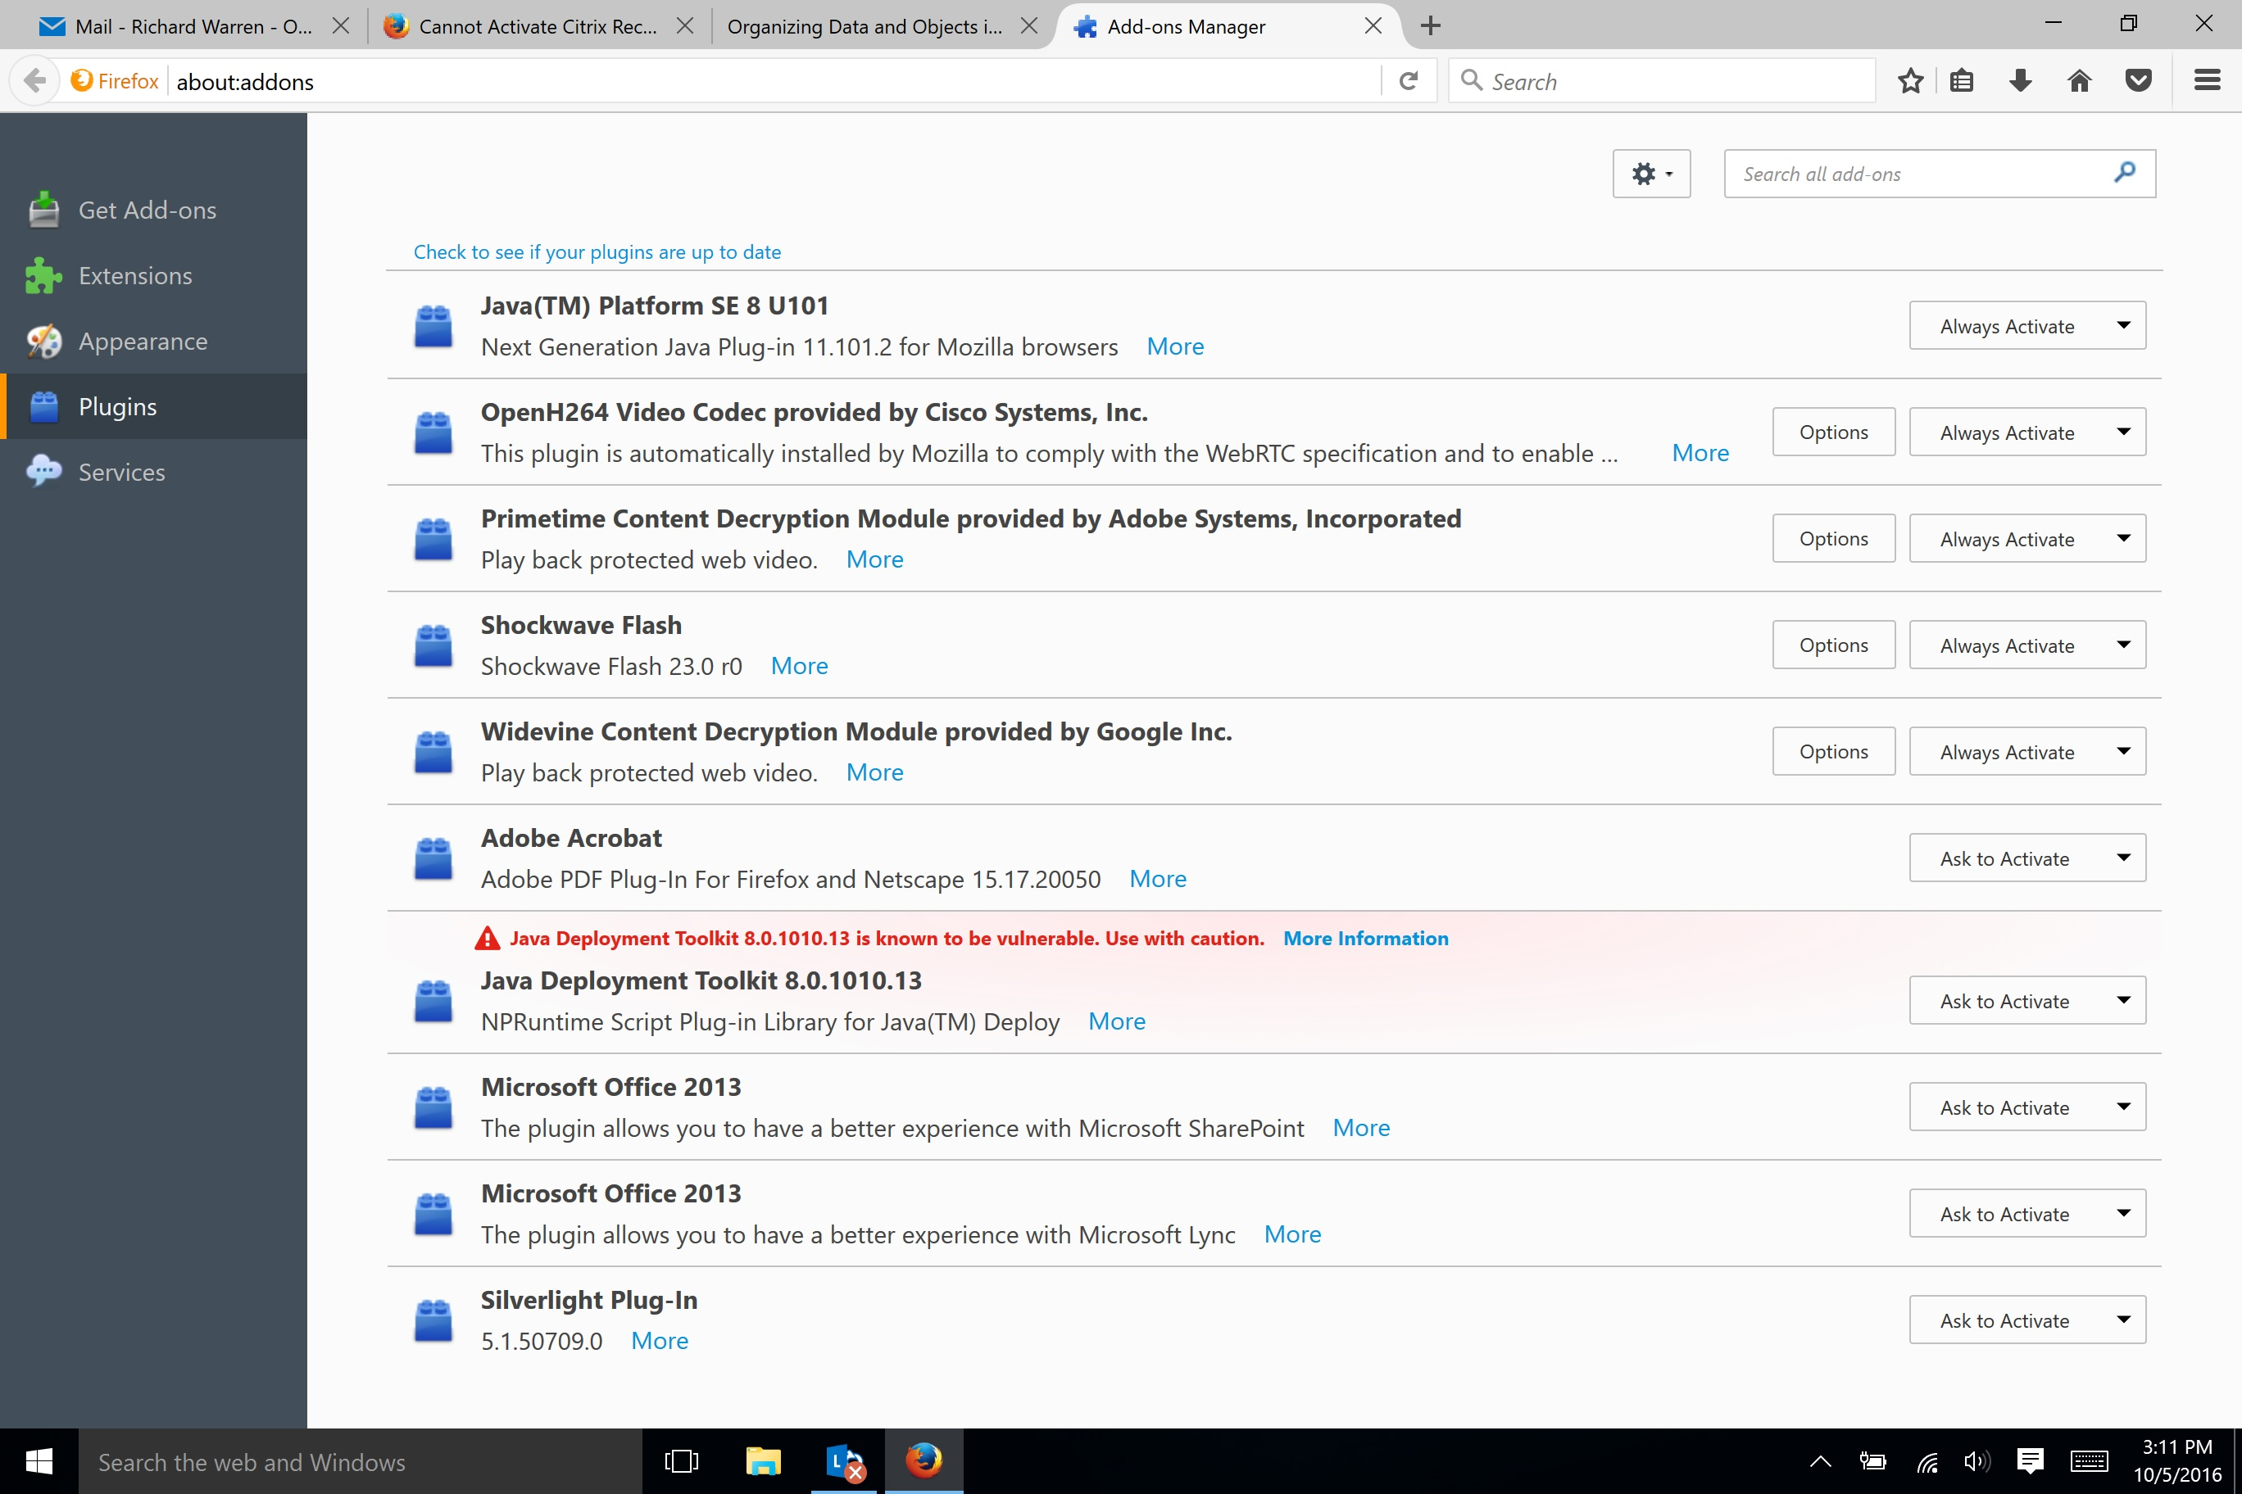This screenshot has width=2242, height=1494.
Task: Open Lync from the taskbar
Action: click(845, 1460)
